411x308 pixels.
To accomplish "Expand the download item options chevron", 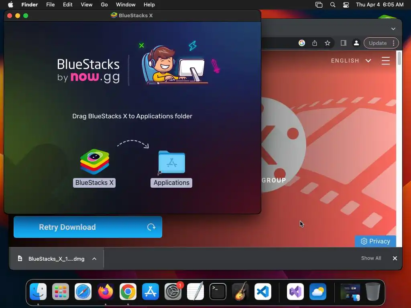I will pos(94,259).
